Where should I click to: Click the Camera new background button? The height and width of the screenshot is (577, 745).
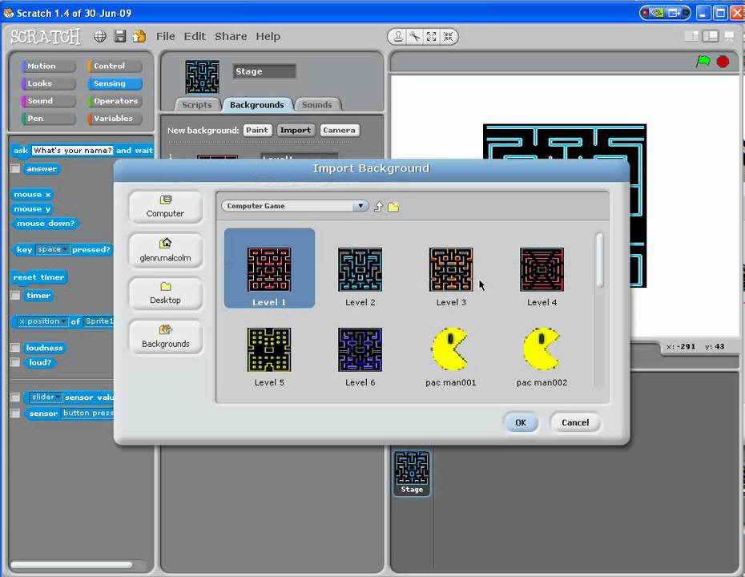tap(339, 130)
